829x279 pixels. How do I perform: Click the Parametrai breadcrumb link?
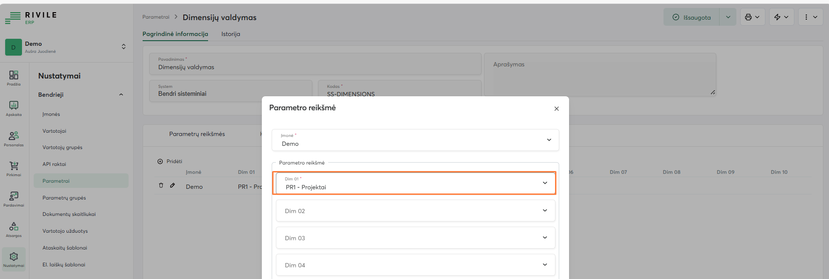pos(156,17)
